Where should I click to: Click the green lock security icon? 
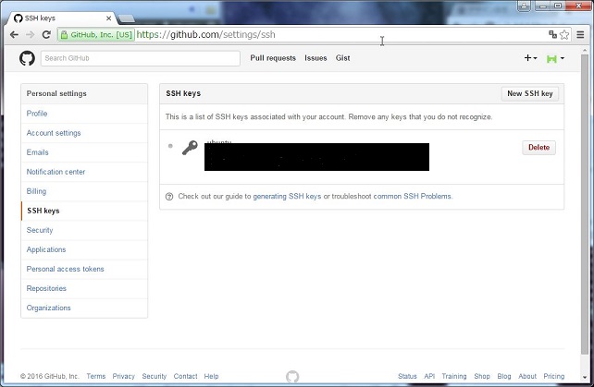pyautogui.click(x=64, y=35)
